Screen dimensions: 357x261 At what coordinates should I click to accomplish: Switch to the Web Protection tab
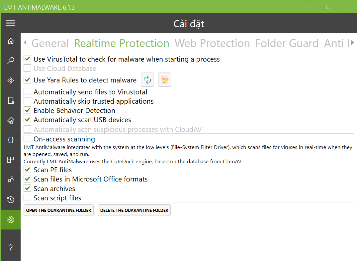[212, 43]
